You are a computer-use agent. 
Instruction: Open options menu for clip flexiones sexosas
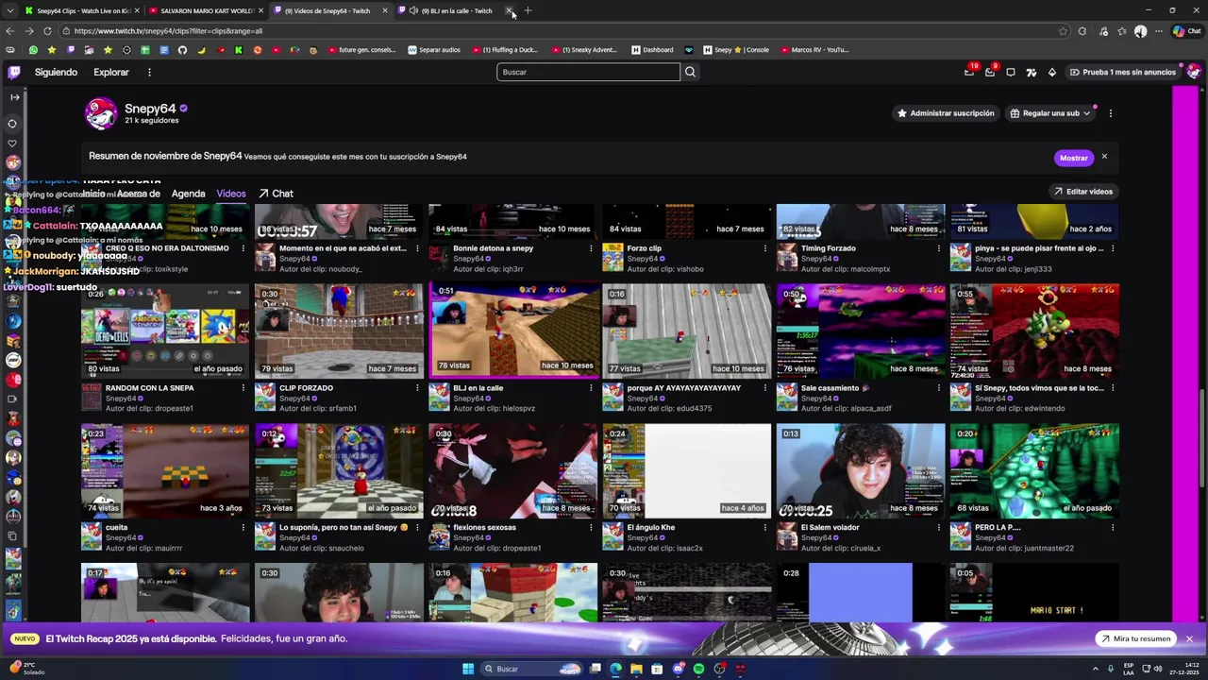coord(591,528)
